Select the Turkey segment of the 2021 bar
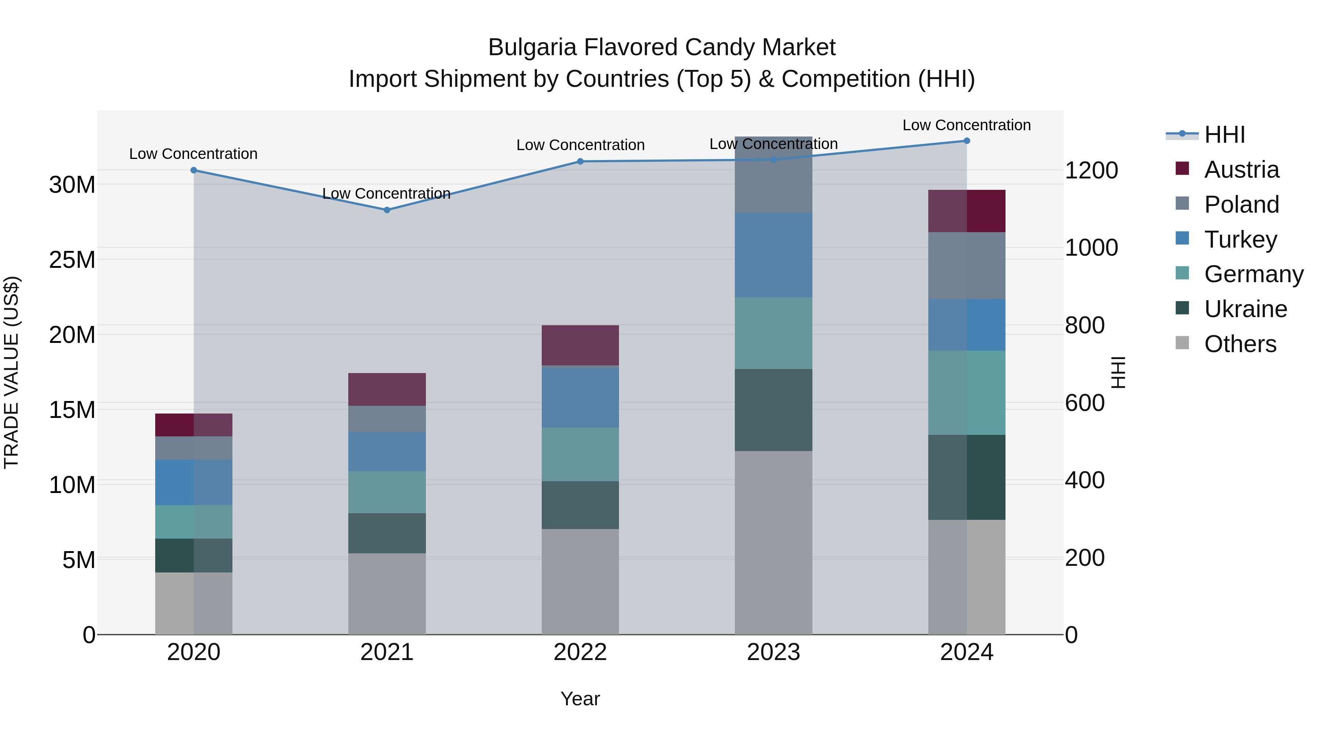The width and height of the screenshot is (1324, 745). [387, 451]
